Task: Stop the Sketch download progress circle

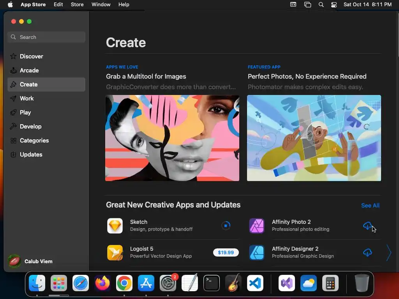Action: point(226,225)
